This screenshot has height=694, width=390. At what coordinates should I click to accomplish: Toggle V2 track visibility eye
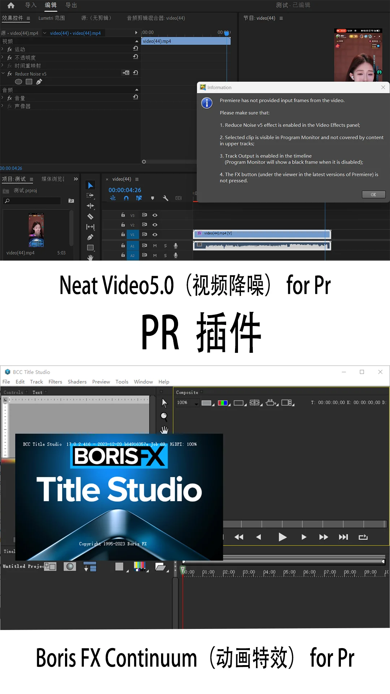point(155,225)
